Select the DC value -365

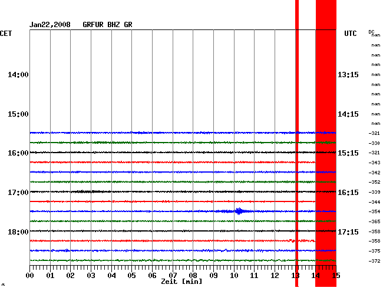[x=374, y=221]
